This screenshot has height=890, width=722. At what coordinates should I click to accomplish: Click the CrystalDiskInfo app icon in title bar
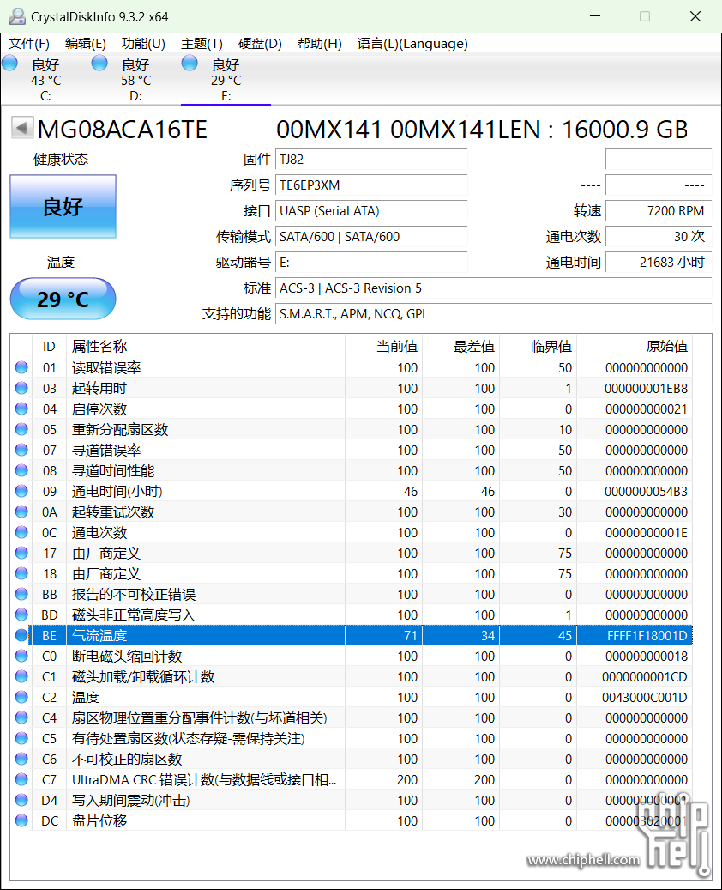[17, 16]
